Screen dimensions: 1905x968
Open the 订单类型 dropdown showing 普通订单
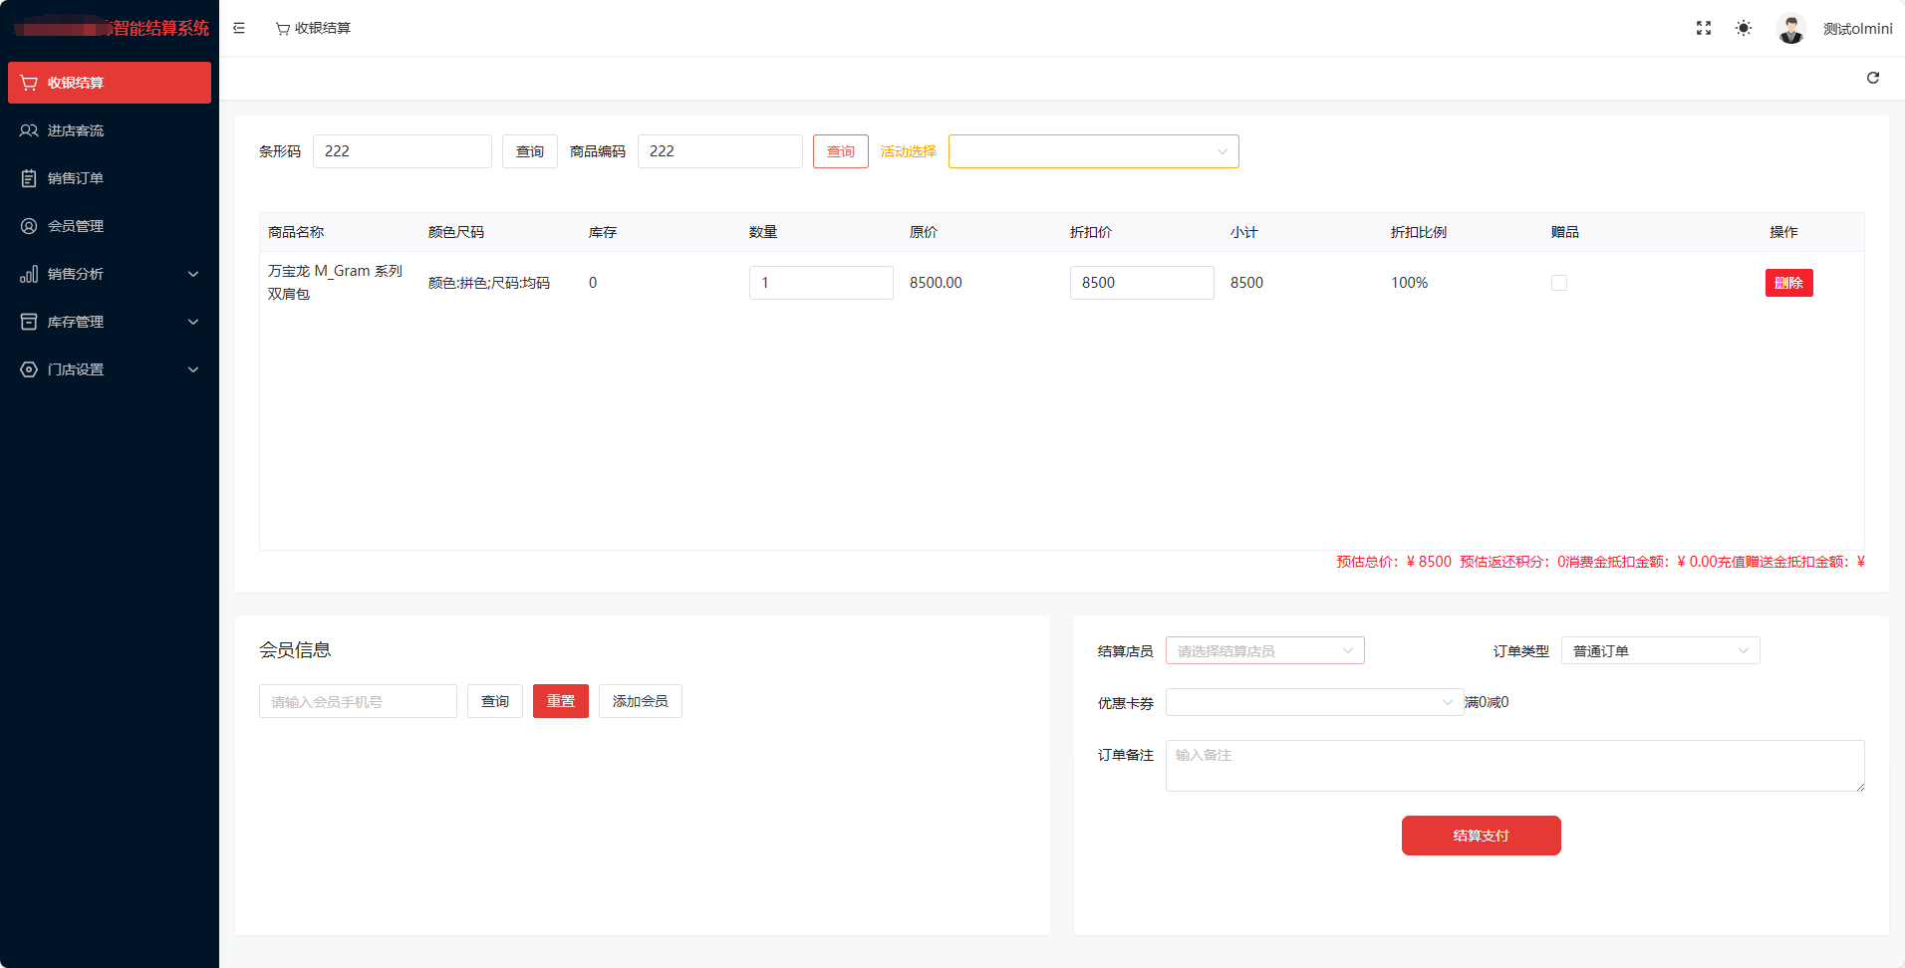1659,650
